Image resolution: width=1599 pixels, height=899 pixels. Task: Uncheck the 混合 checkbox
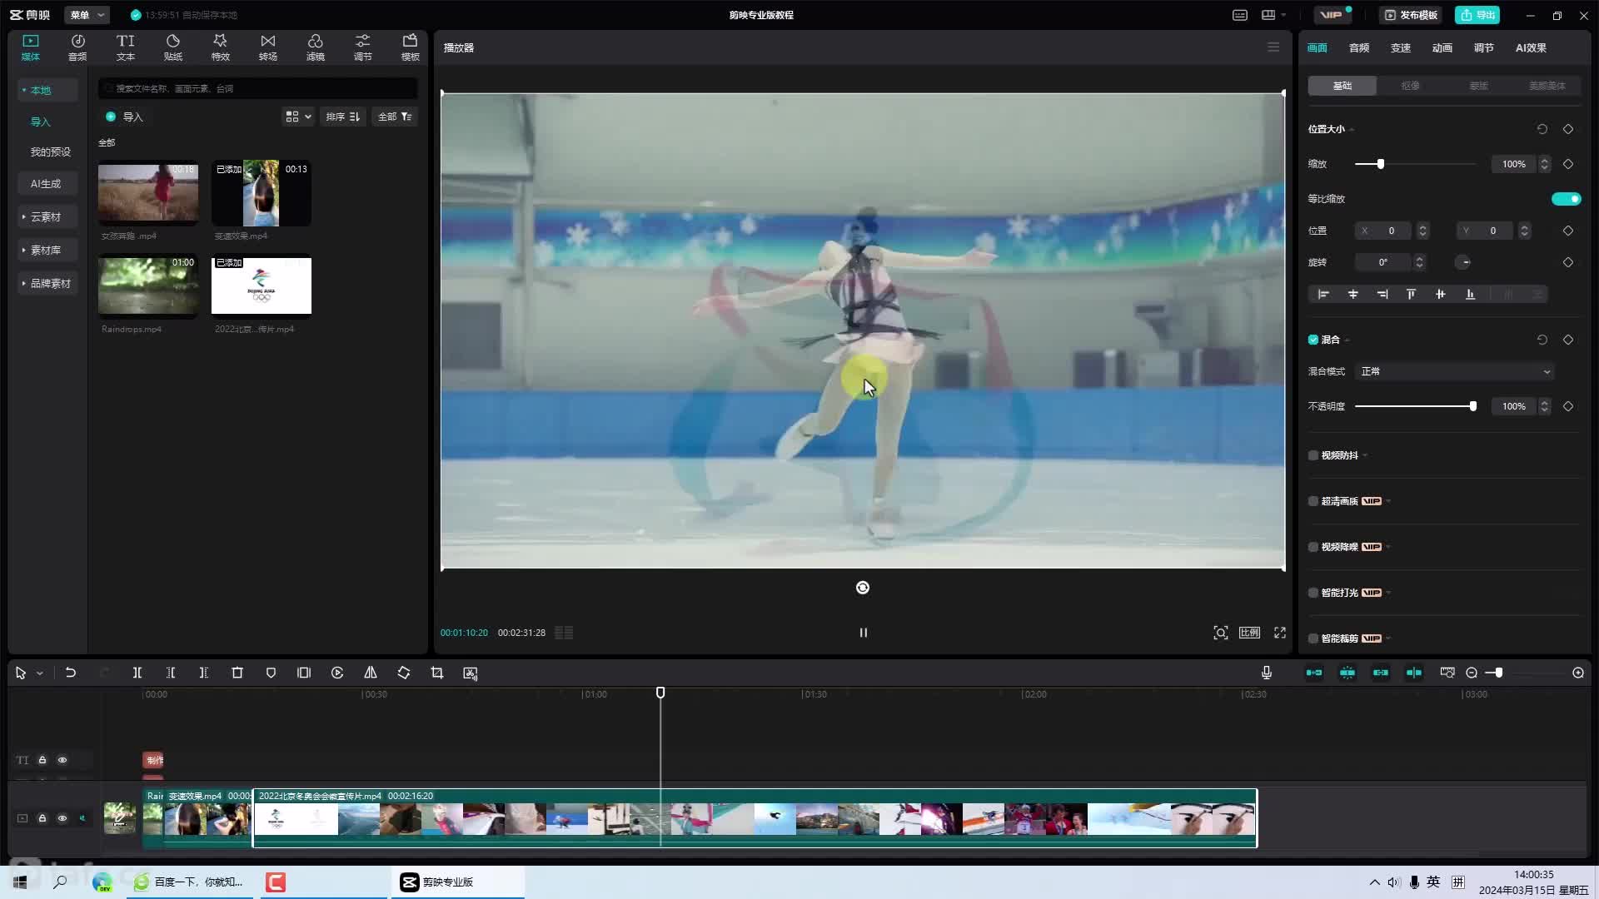(1313, 340)
